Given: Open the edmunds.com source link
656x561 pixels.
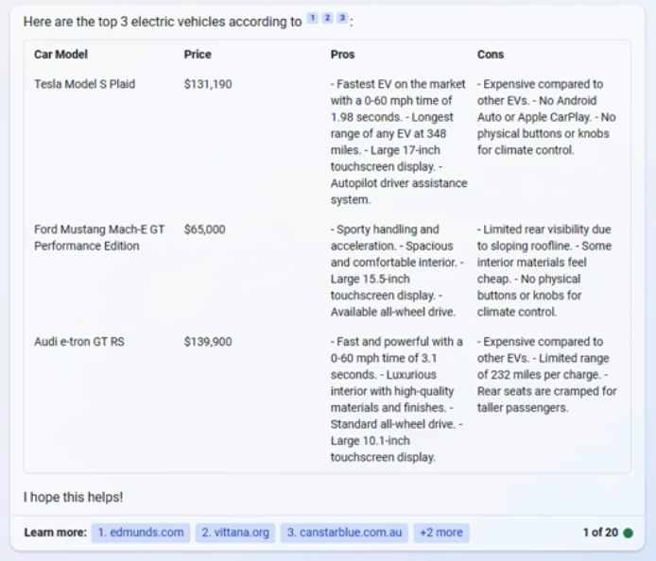Looking at the screenshot, I should click(x=141, y=533).
